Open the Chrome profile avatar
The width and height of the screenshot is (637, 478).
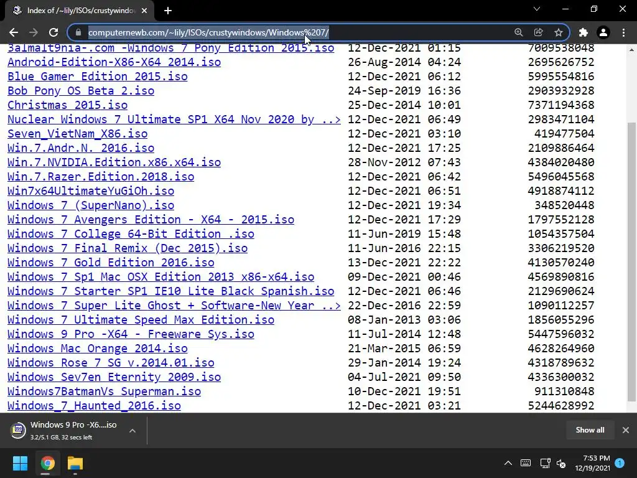603,32
